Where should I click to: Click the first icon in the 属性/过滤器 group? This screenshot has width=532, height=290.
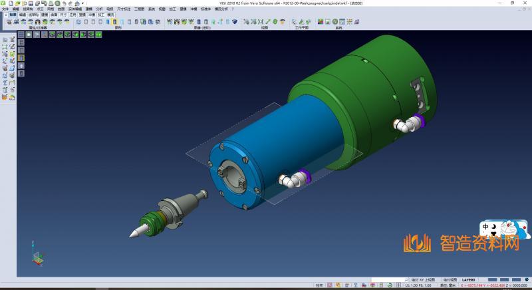pos(7,22)
